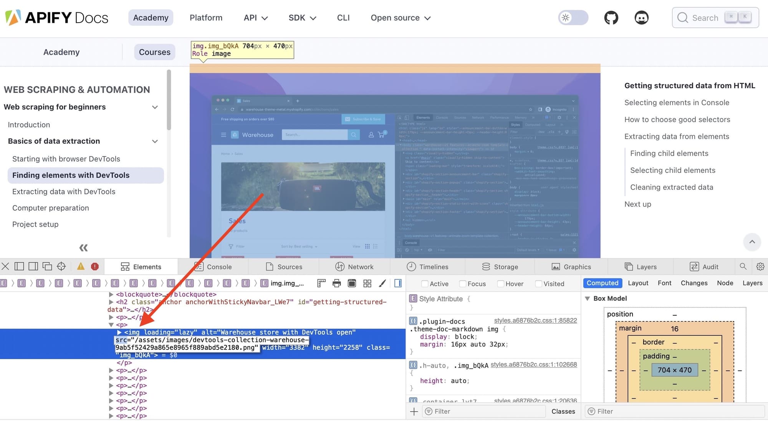Viewport: 768px width, 421px height.
Task: Open the Academy top navigation menu
Action: (150, 18)
